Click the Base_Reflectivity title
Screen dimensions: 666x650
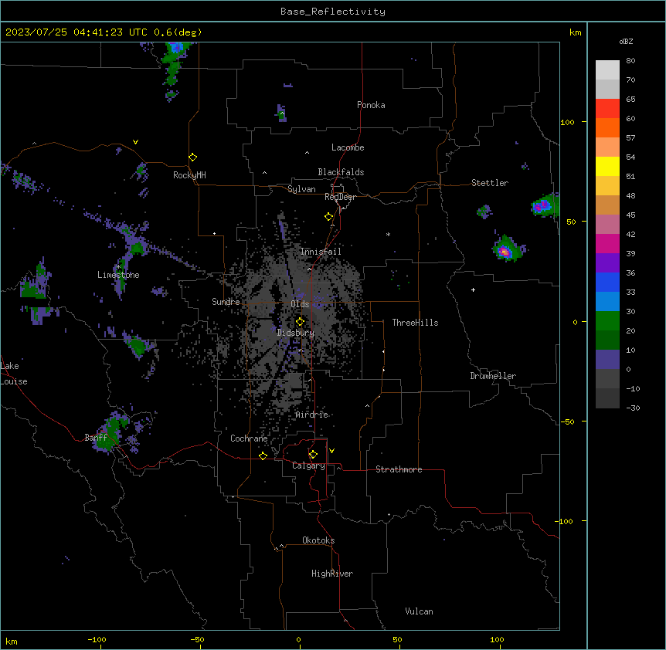[x=333, y=12]
